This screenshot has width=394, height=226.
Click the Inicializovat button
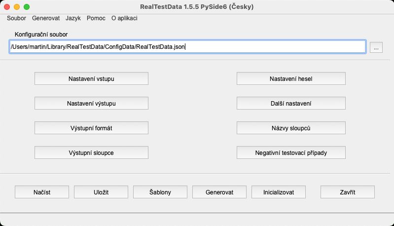279,192
